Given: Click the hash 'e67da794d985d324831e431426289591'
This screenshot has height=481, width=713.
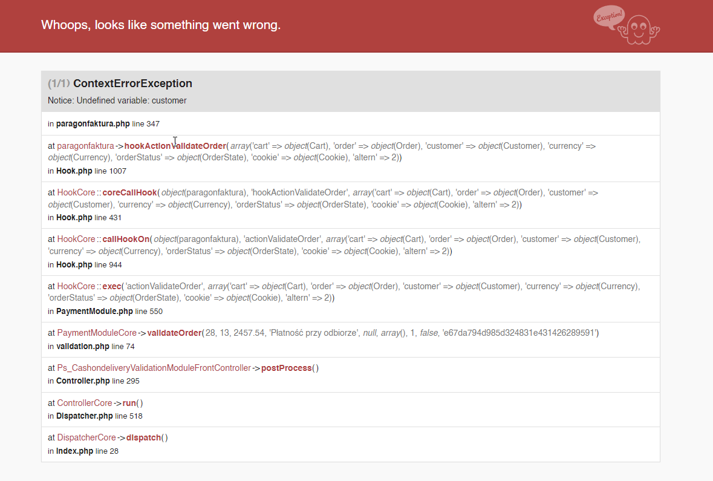Looking at the screenshot, I should tap(519, 333).
